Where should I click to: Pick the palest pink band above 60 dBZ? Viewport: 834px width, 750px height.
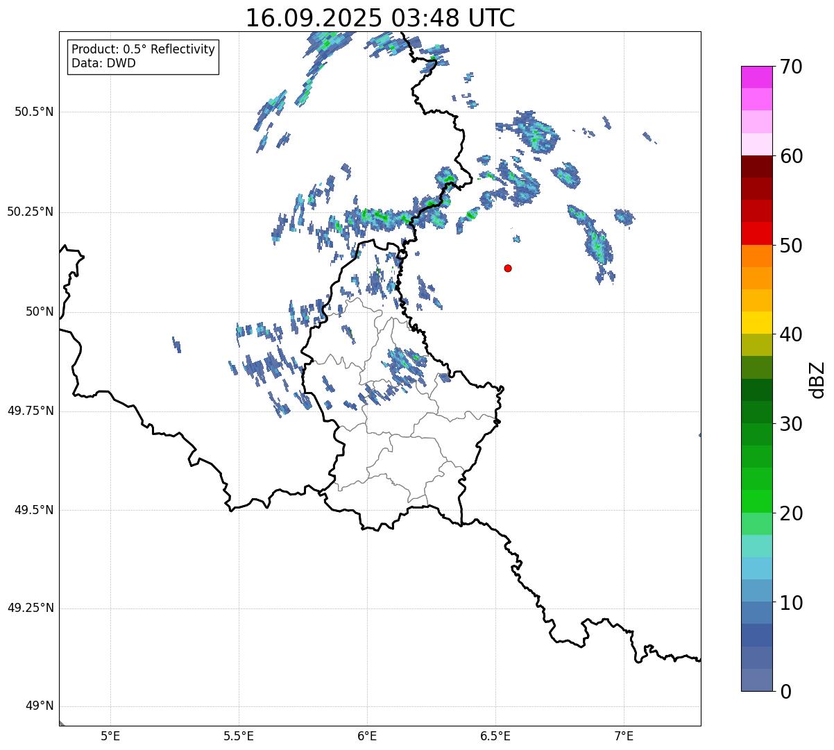coord(757,144)
